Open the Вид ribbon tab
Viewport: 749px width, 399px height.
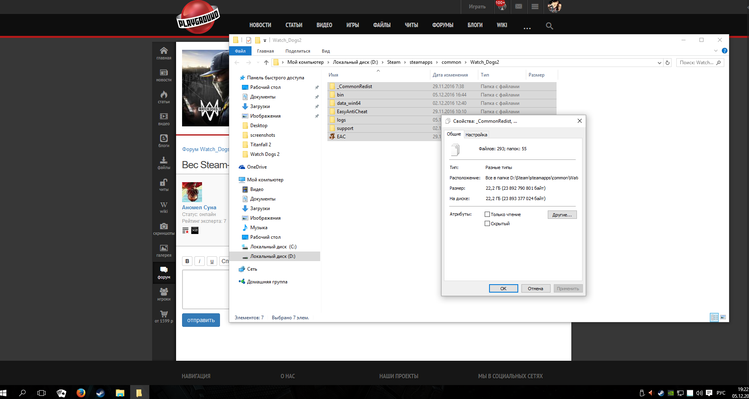[326, 51]
